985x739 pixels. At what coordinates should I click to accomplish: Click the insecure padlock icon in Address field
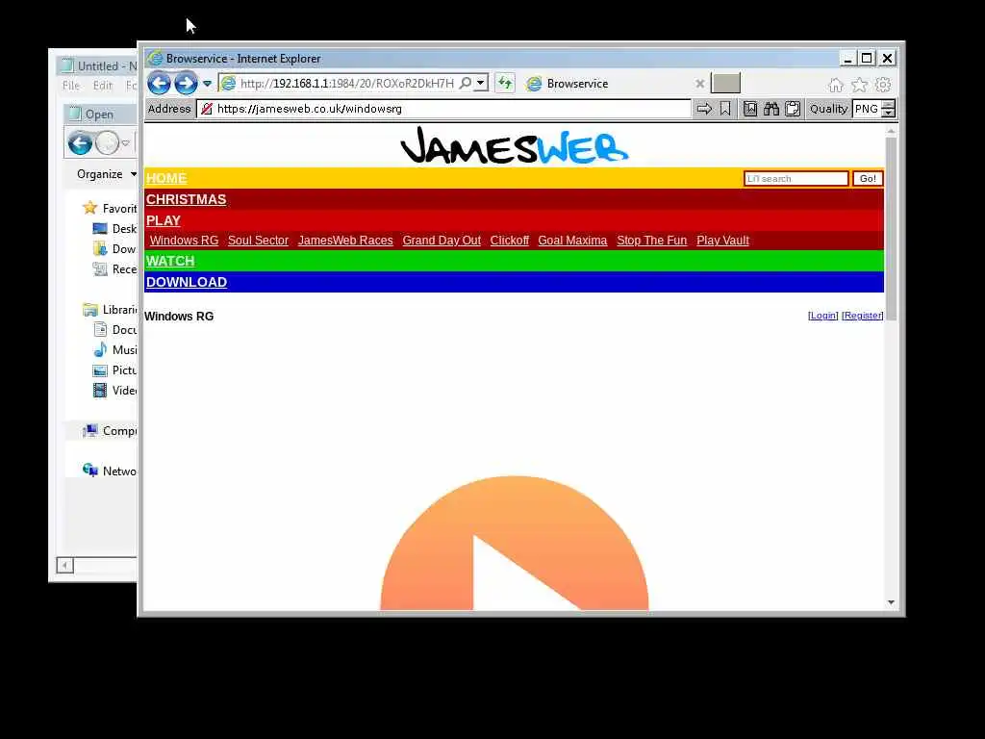coord(207,109)
